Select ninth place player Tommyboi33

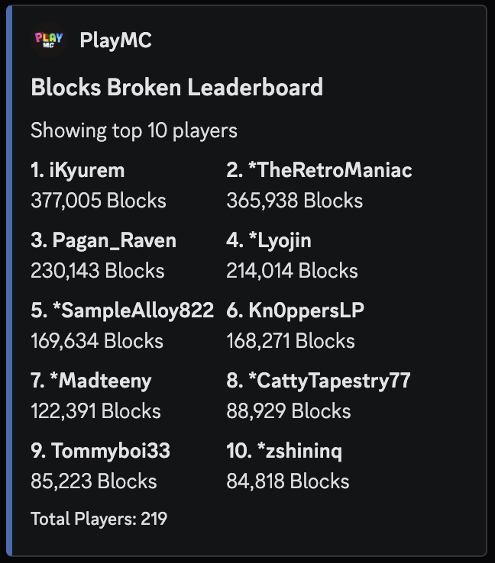tap(100, 451)
